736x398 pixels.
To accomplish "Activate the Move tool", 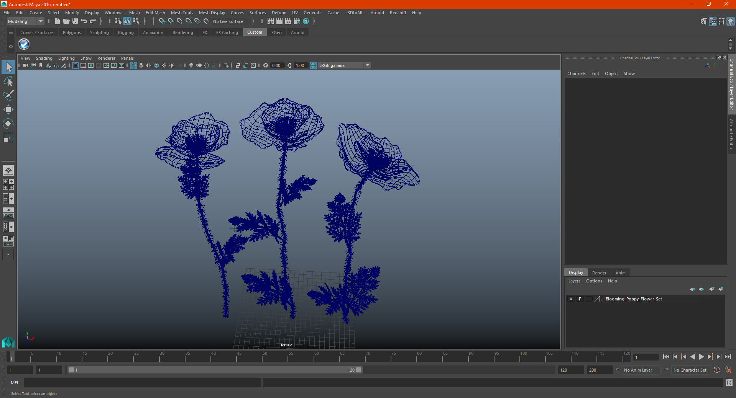I will pyautogui.click(x=8, y=109).
